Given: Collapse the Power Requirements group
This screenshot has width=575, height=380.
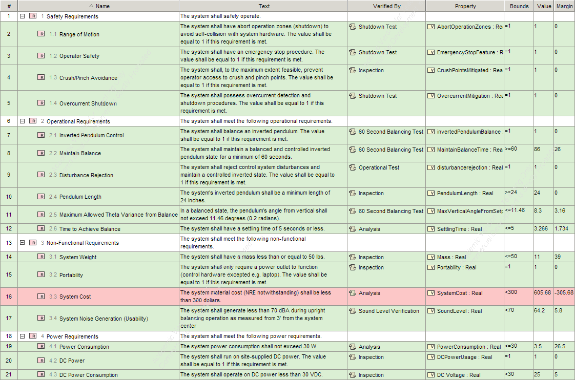Looking at the screenshot, I should 23,336.
